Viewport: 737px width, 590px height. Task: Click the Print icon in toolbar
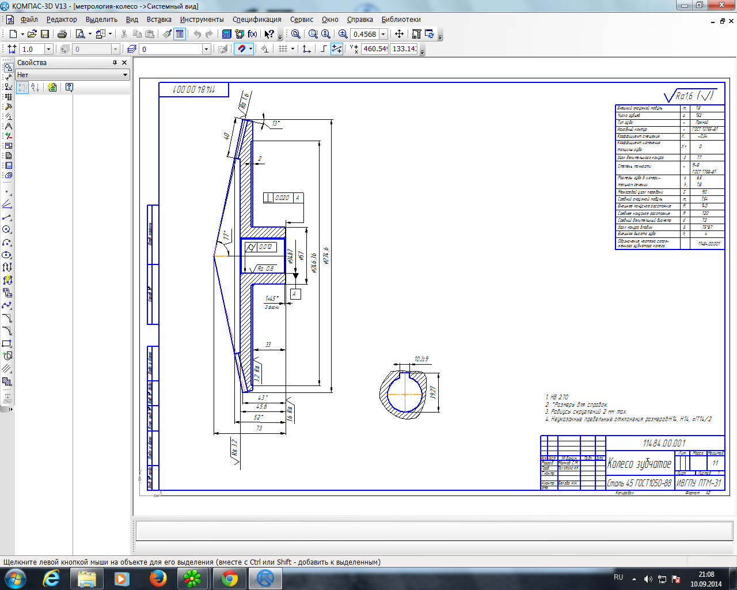pyautogui.click(x=62, y=34)
